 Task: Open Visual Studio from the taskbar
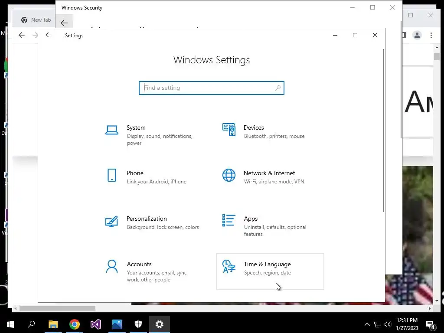coord(96,324)
